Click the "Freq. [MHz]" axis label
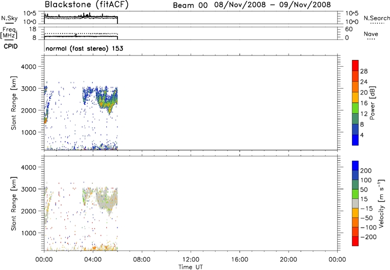 pyautogui.click(x=9, y=33)
